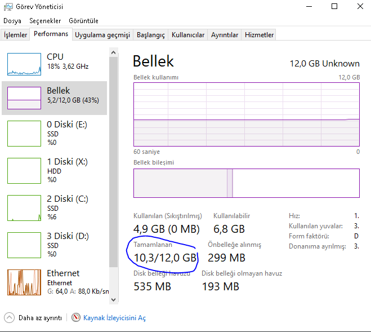Open the Görüntüle menu
371x332 pixels.
pos(83,21)
